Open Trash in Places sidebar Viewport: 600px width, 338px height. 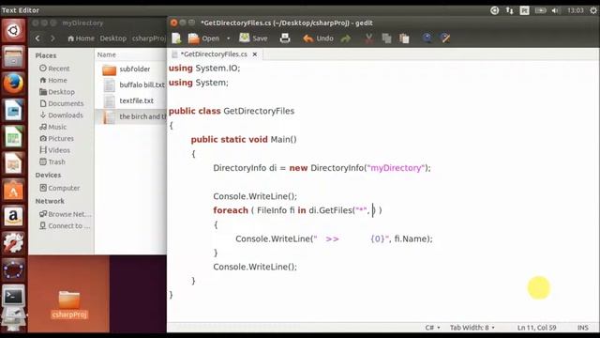pyautogui.click(x=52, y=161)
